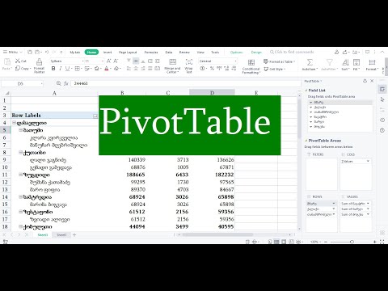
Task: Click the increase font size icon
Action: [108, 61]
